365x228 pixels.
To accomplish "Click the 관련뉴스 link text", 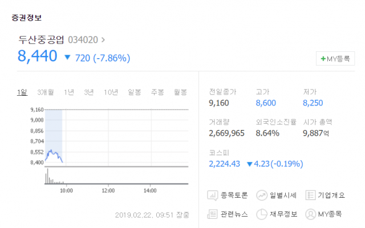I will coord(234,214).
